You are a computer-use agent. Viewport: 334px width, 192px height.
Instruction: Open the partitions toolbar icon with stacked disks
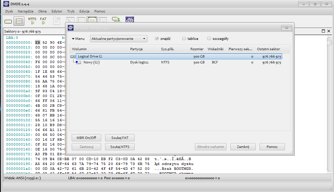pyautogui.click(x=19, y=21)
